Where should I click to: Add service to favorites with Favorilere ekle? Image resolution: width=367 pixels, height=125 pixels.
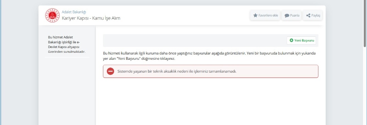[265, 15]
